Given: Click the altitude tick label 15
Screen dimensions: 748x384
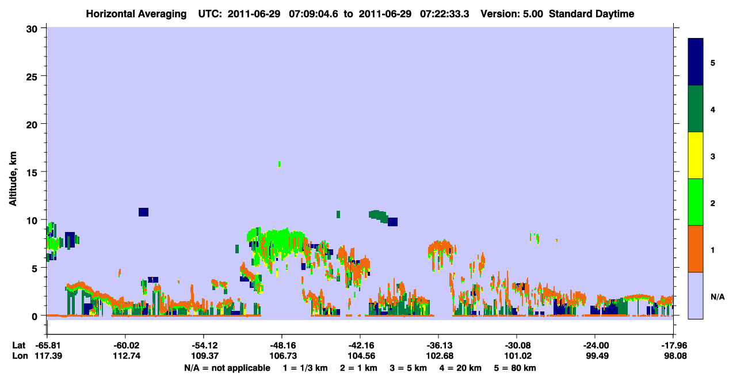Looking at the screenshot, I should [33, 172].
